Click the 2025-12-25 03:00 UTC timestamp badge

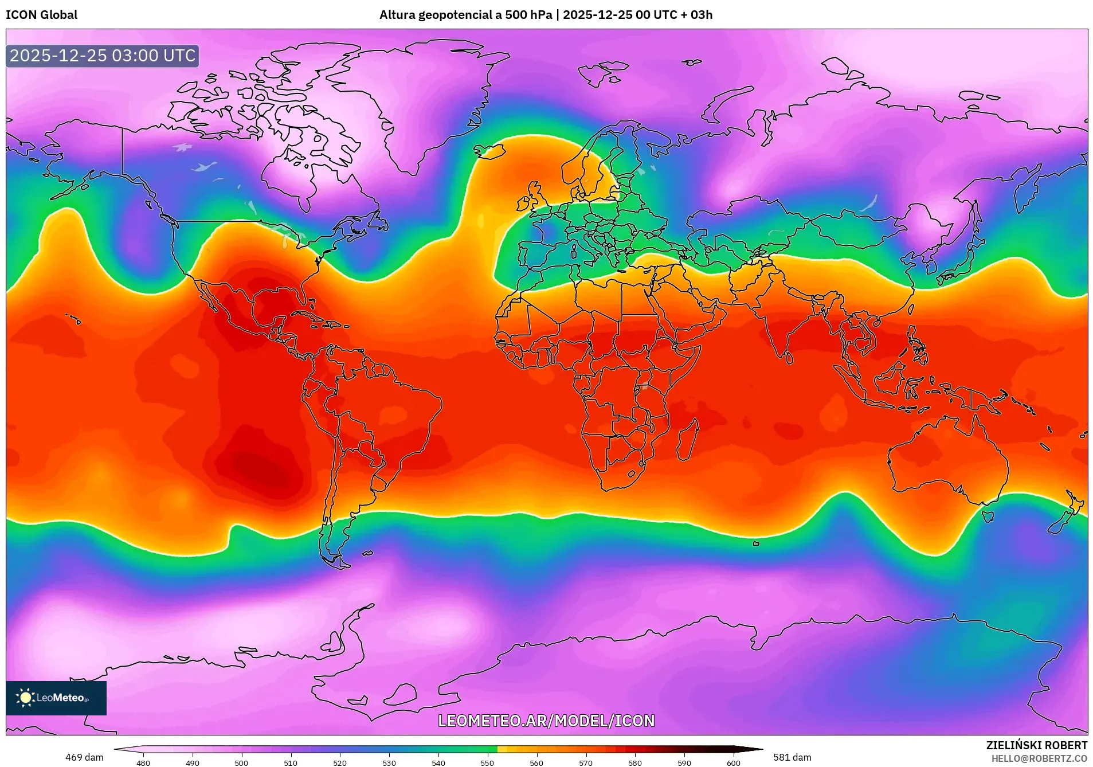tap(103, 56)
